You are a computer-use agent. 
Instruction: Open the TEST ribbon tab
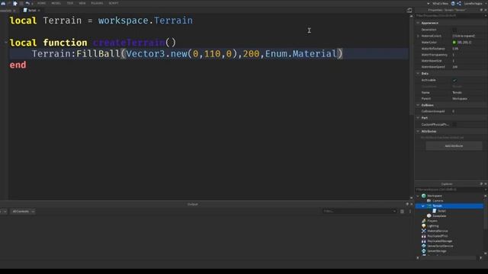point(70,3)
